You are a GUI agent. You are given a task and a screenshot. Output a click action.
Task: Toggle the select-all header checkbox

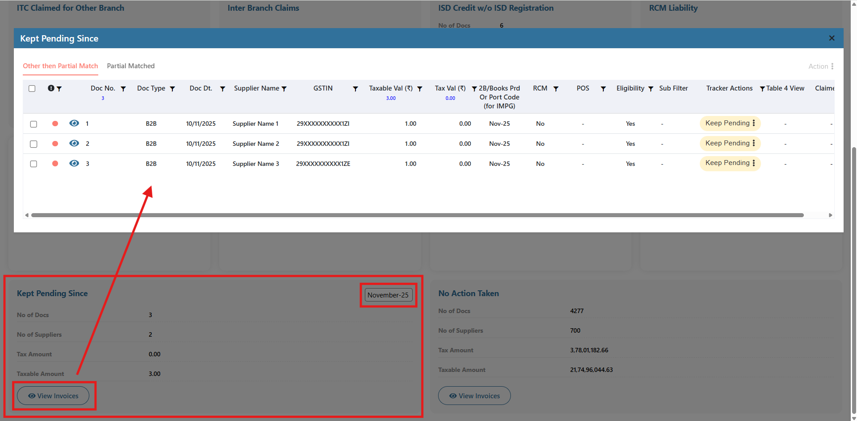32,88
